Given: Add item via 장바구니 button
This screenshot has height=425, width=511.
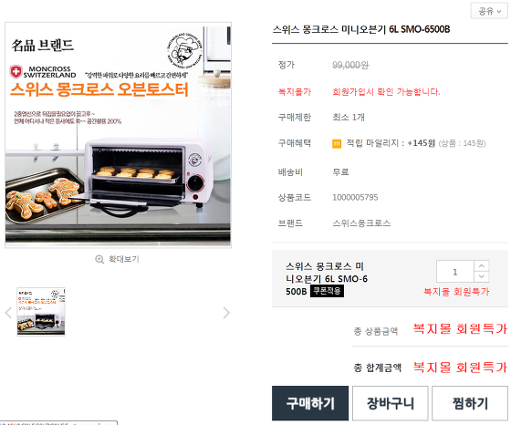Looking at the screenshot, I should [391, 403].
